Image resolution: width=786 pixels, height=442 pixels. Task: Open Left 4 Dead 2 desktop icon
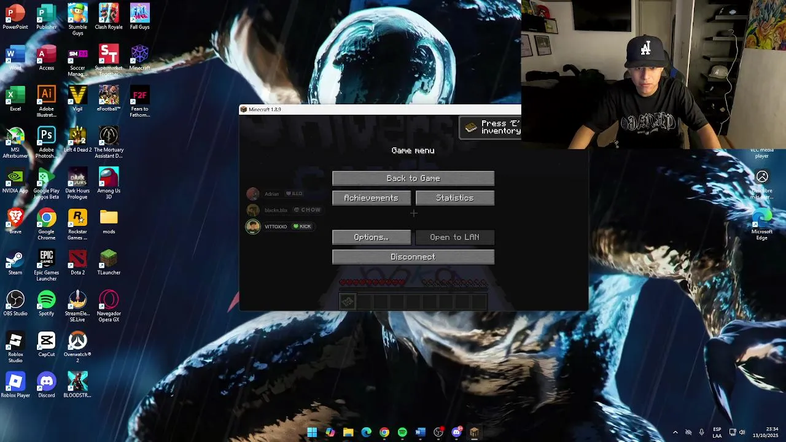point(77,140)
